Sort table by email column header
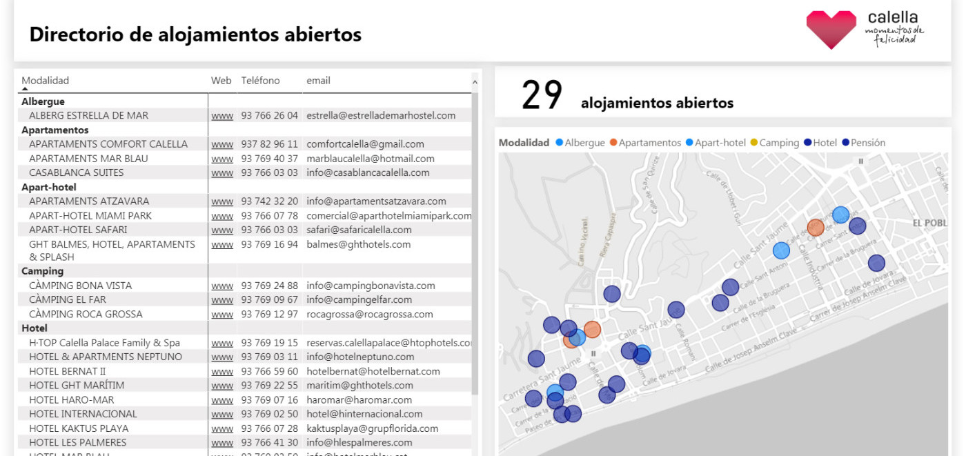This screenshot has width=966, height=456. click(318, 81)
